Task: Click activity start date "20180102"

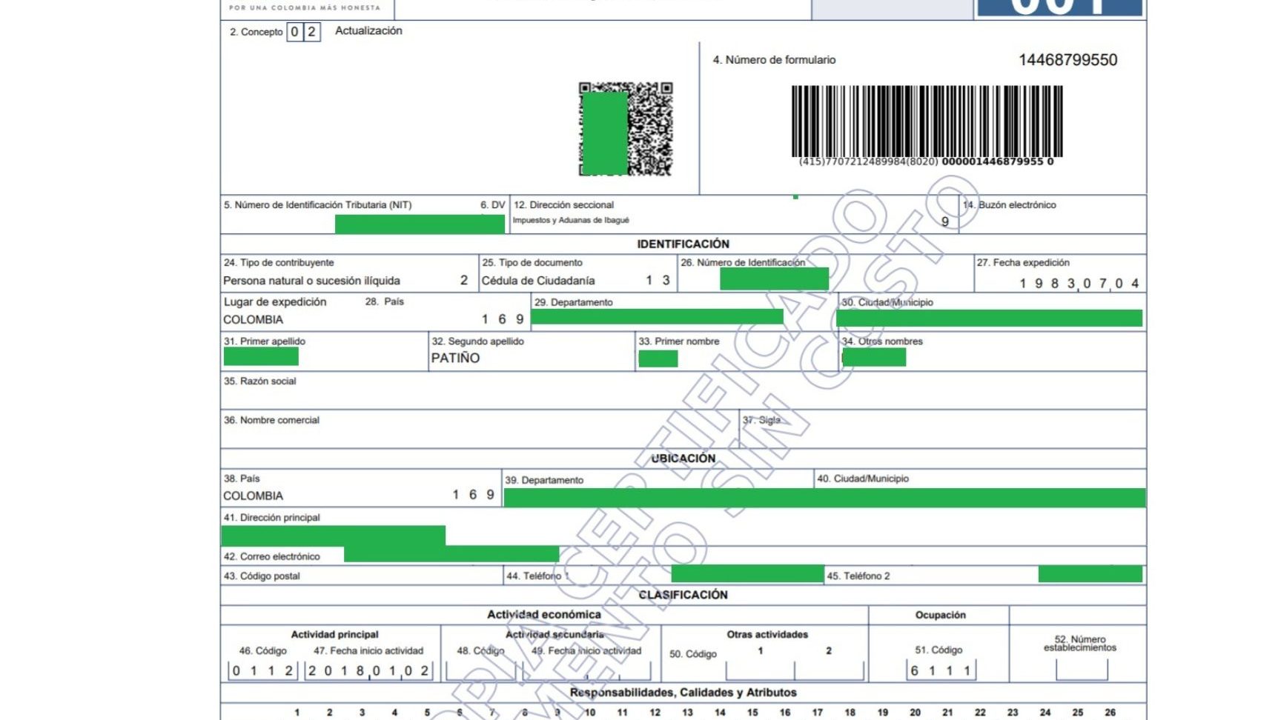Action: click(x=368, y=670)
